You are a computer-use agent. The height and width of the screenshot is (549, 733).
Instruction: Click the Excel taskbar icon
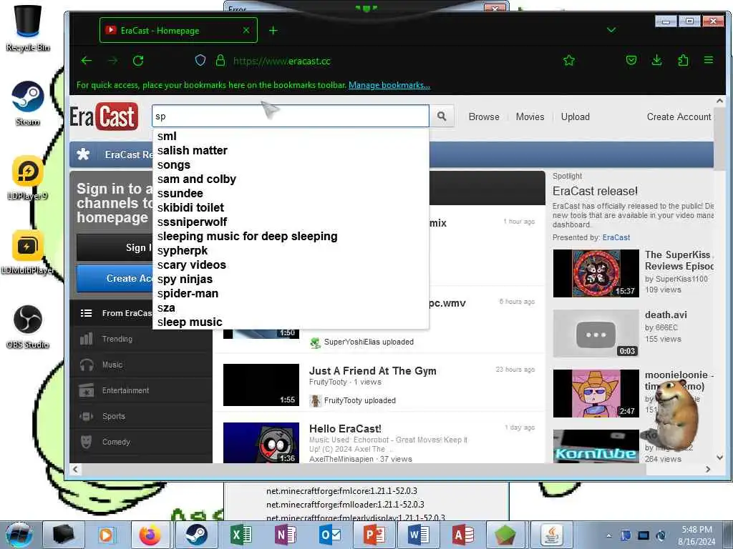[x=241, y=535]
